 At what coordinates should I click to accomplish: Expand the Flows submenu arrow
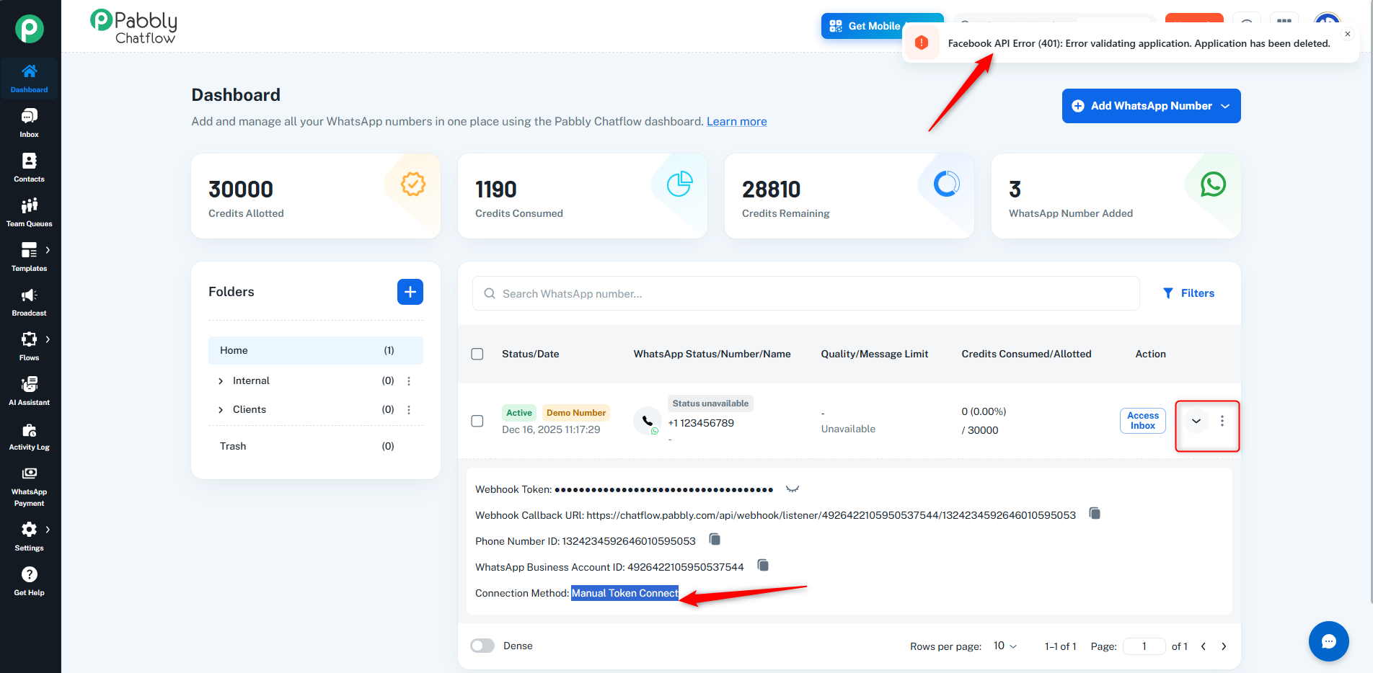coord(48,339)
